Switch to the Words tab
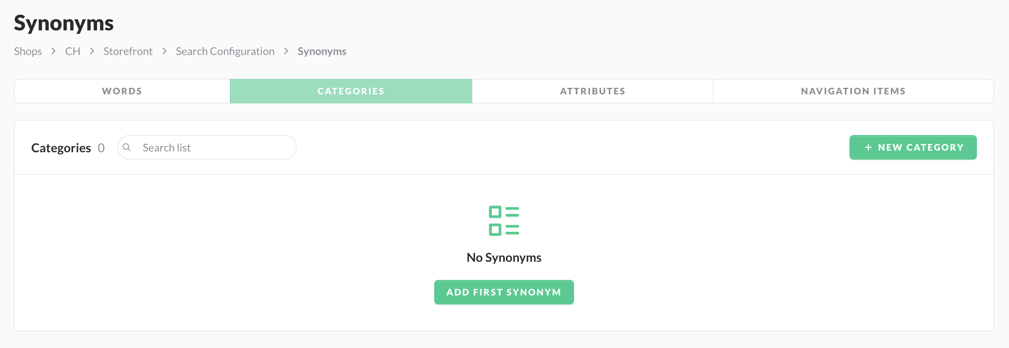 122,91
